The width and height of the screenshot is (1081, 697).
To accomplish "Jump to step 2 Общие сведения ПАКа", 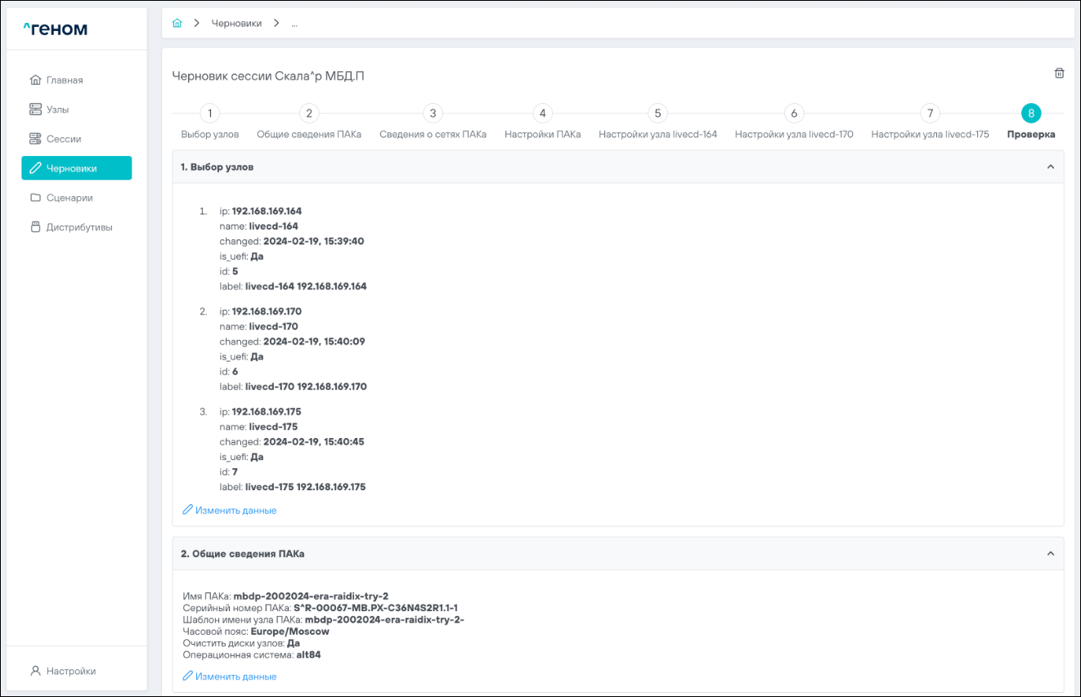I will click(308, 114).
